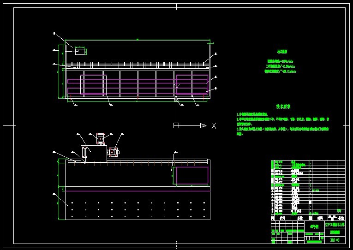Select the small control box in top view
This screenshot has width=353, height=250.
[x=79, y=51]
